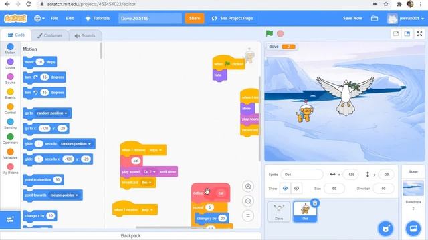Switch to large stage layout

click(407, 34)
